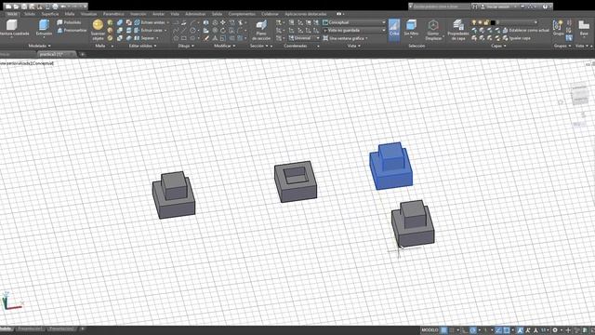Viewport: 595px width, 335px height.
Task: Click the Save quick access icon
Action: [x=24, y=7]
